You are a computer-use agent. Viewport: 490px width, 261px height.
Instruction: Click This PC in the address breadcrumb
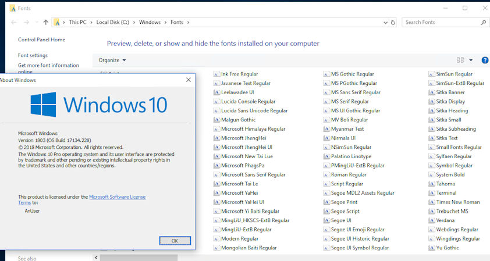point(77,23)
